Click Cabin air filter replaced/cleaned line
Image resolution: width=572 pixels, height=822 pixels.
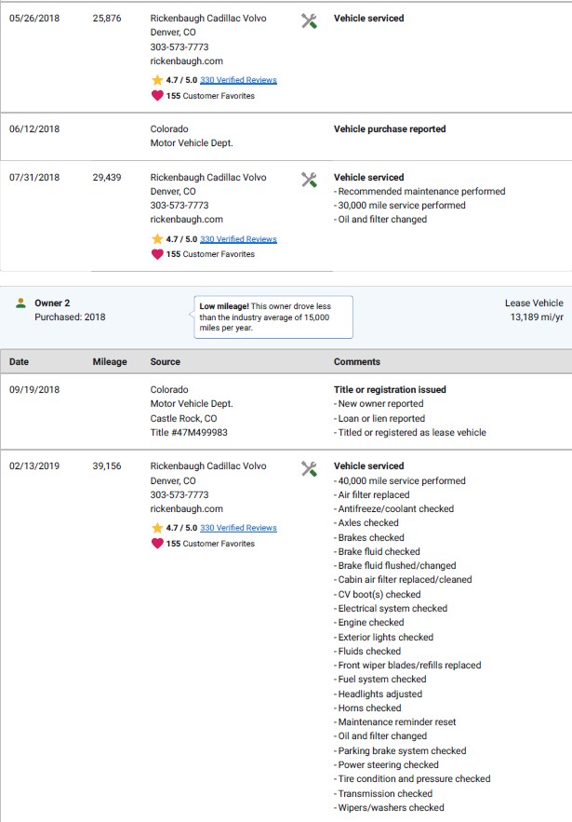coord(403,579)
